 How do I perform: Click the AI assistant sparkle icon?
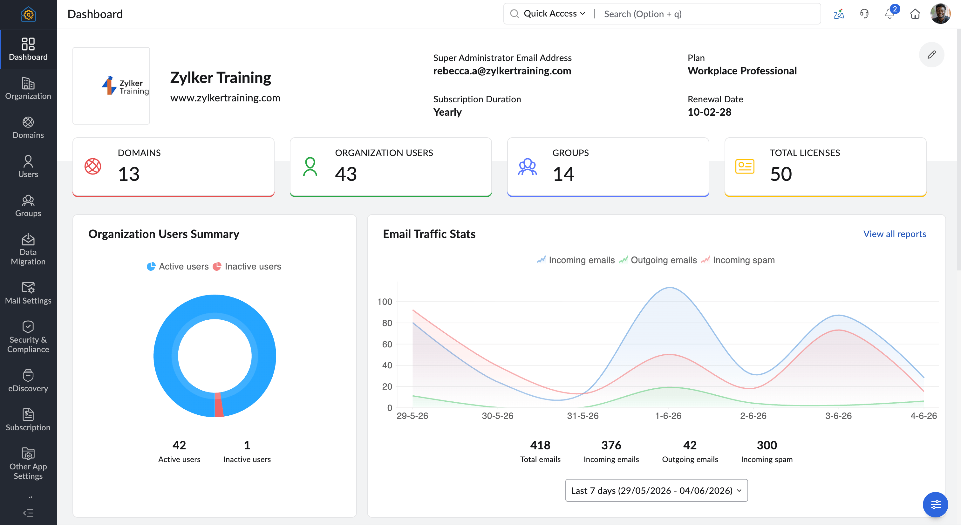click(839, 14)
